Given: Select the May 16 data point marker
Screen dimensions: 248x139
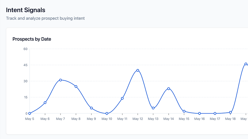Looking at the screenshot, I should coord(200,113).
